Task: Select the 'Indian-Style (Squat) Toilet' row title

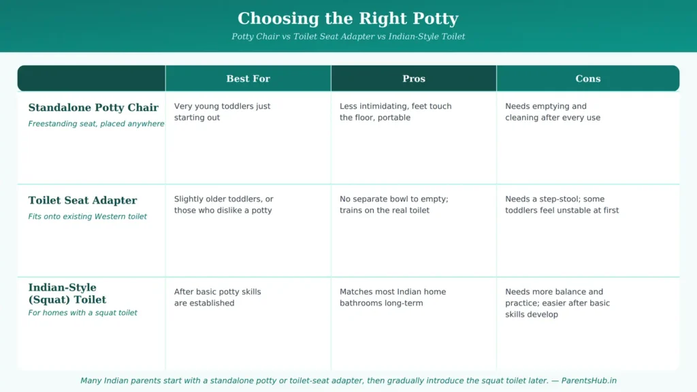Action: tap(67, 293)
